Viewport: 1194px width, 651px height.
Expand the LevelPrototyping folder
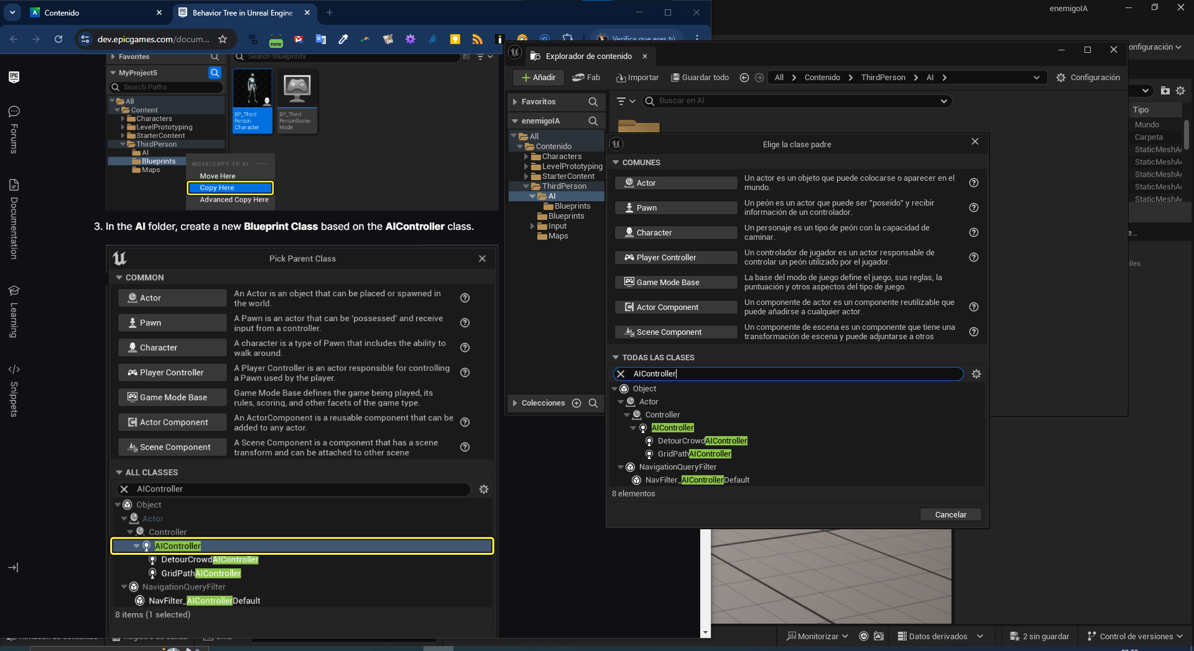pos(526,166)
